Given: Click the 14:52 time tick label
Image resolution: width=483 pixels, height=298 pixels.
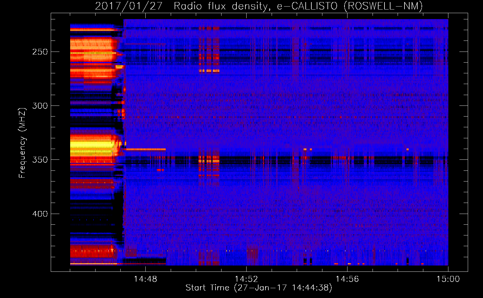Looking at the screenshot, I should (246, 279).
